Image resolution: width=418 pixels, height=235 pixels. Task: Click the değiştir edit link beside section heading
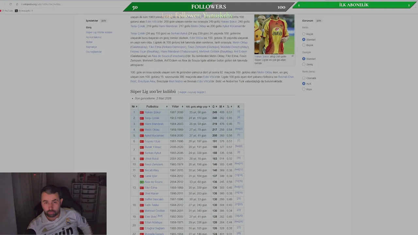point(183,92)
